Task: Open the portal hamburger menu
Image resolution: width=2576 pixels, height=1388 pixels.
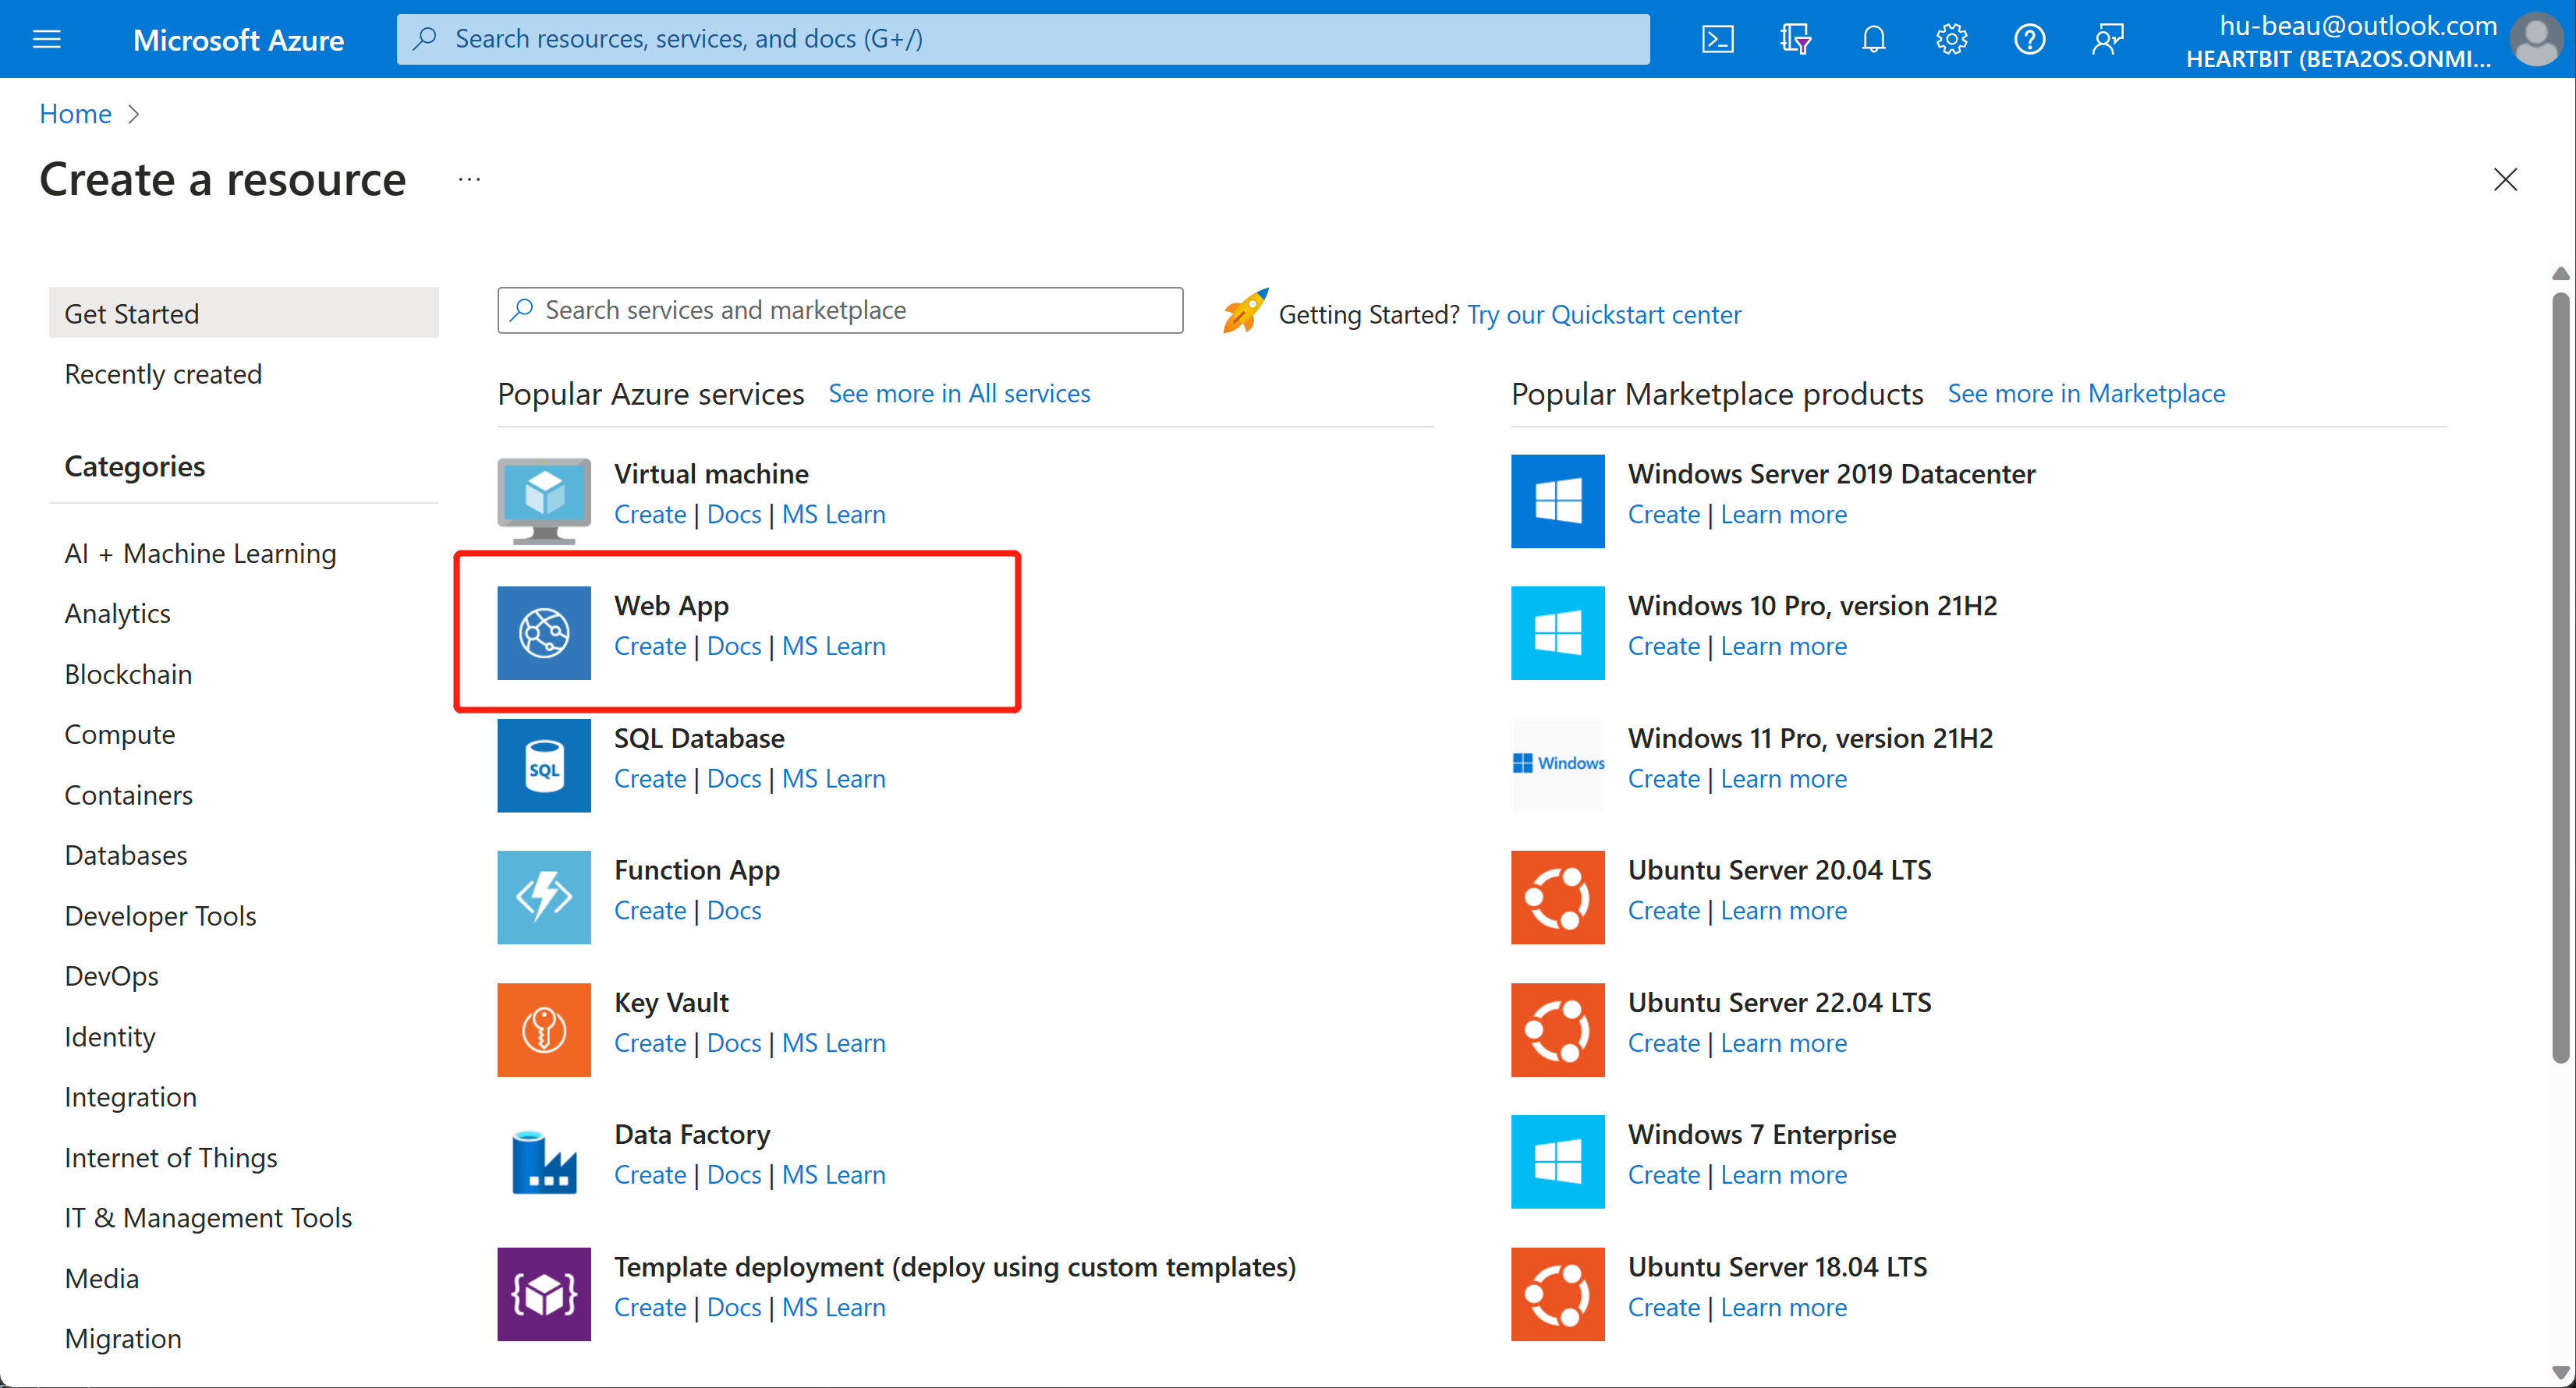Action: [x=47, y=39]
